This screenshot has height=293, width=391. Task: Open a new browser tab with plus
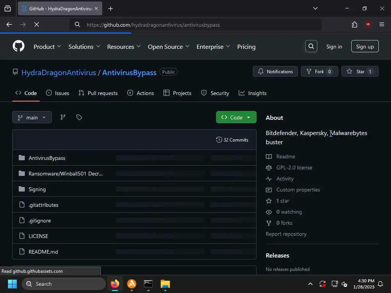[110, 9]
